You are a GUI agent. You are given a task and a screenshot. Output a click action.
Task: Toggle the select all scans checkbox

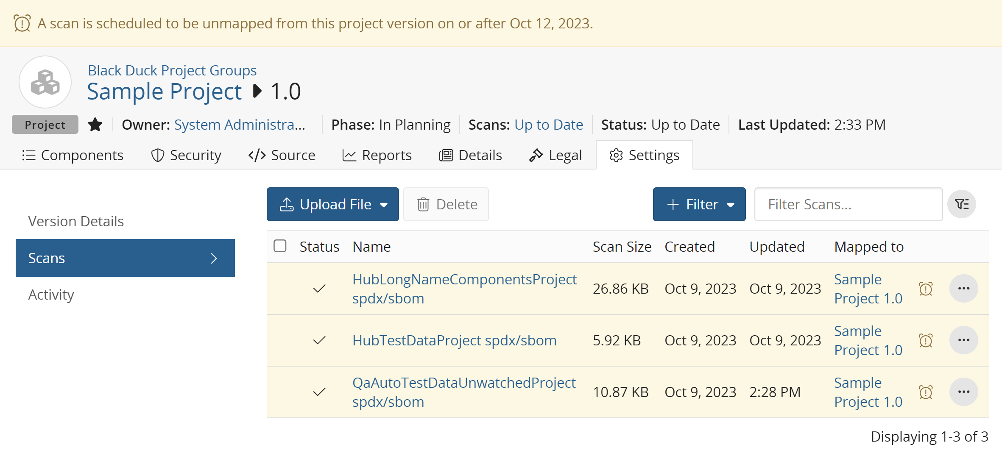point(280,246)
